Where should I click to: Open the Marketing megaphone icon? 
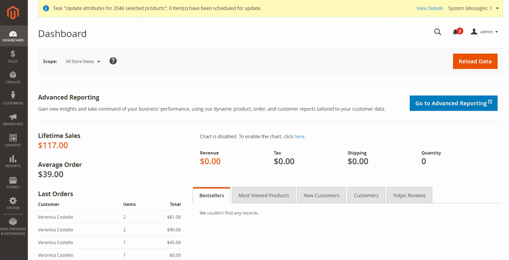click(13, 117)
